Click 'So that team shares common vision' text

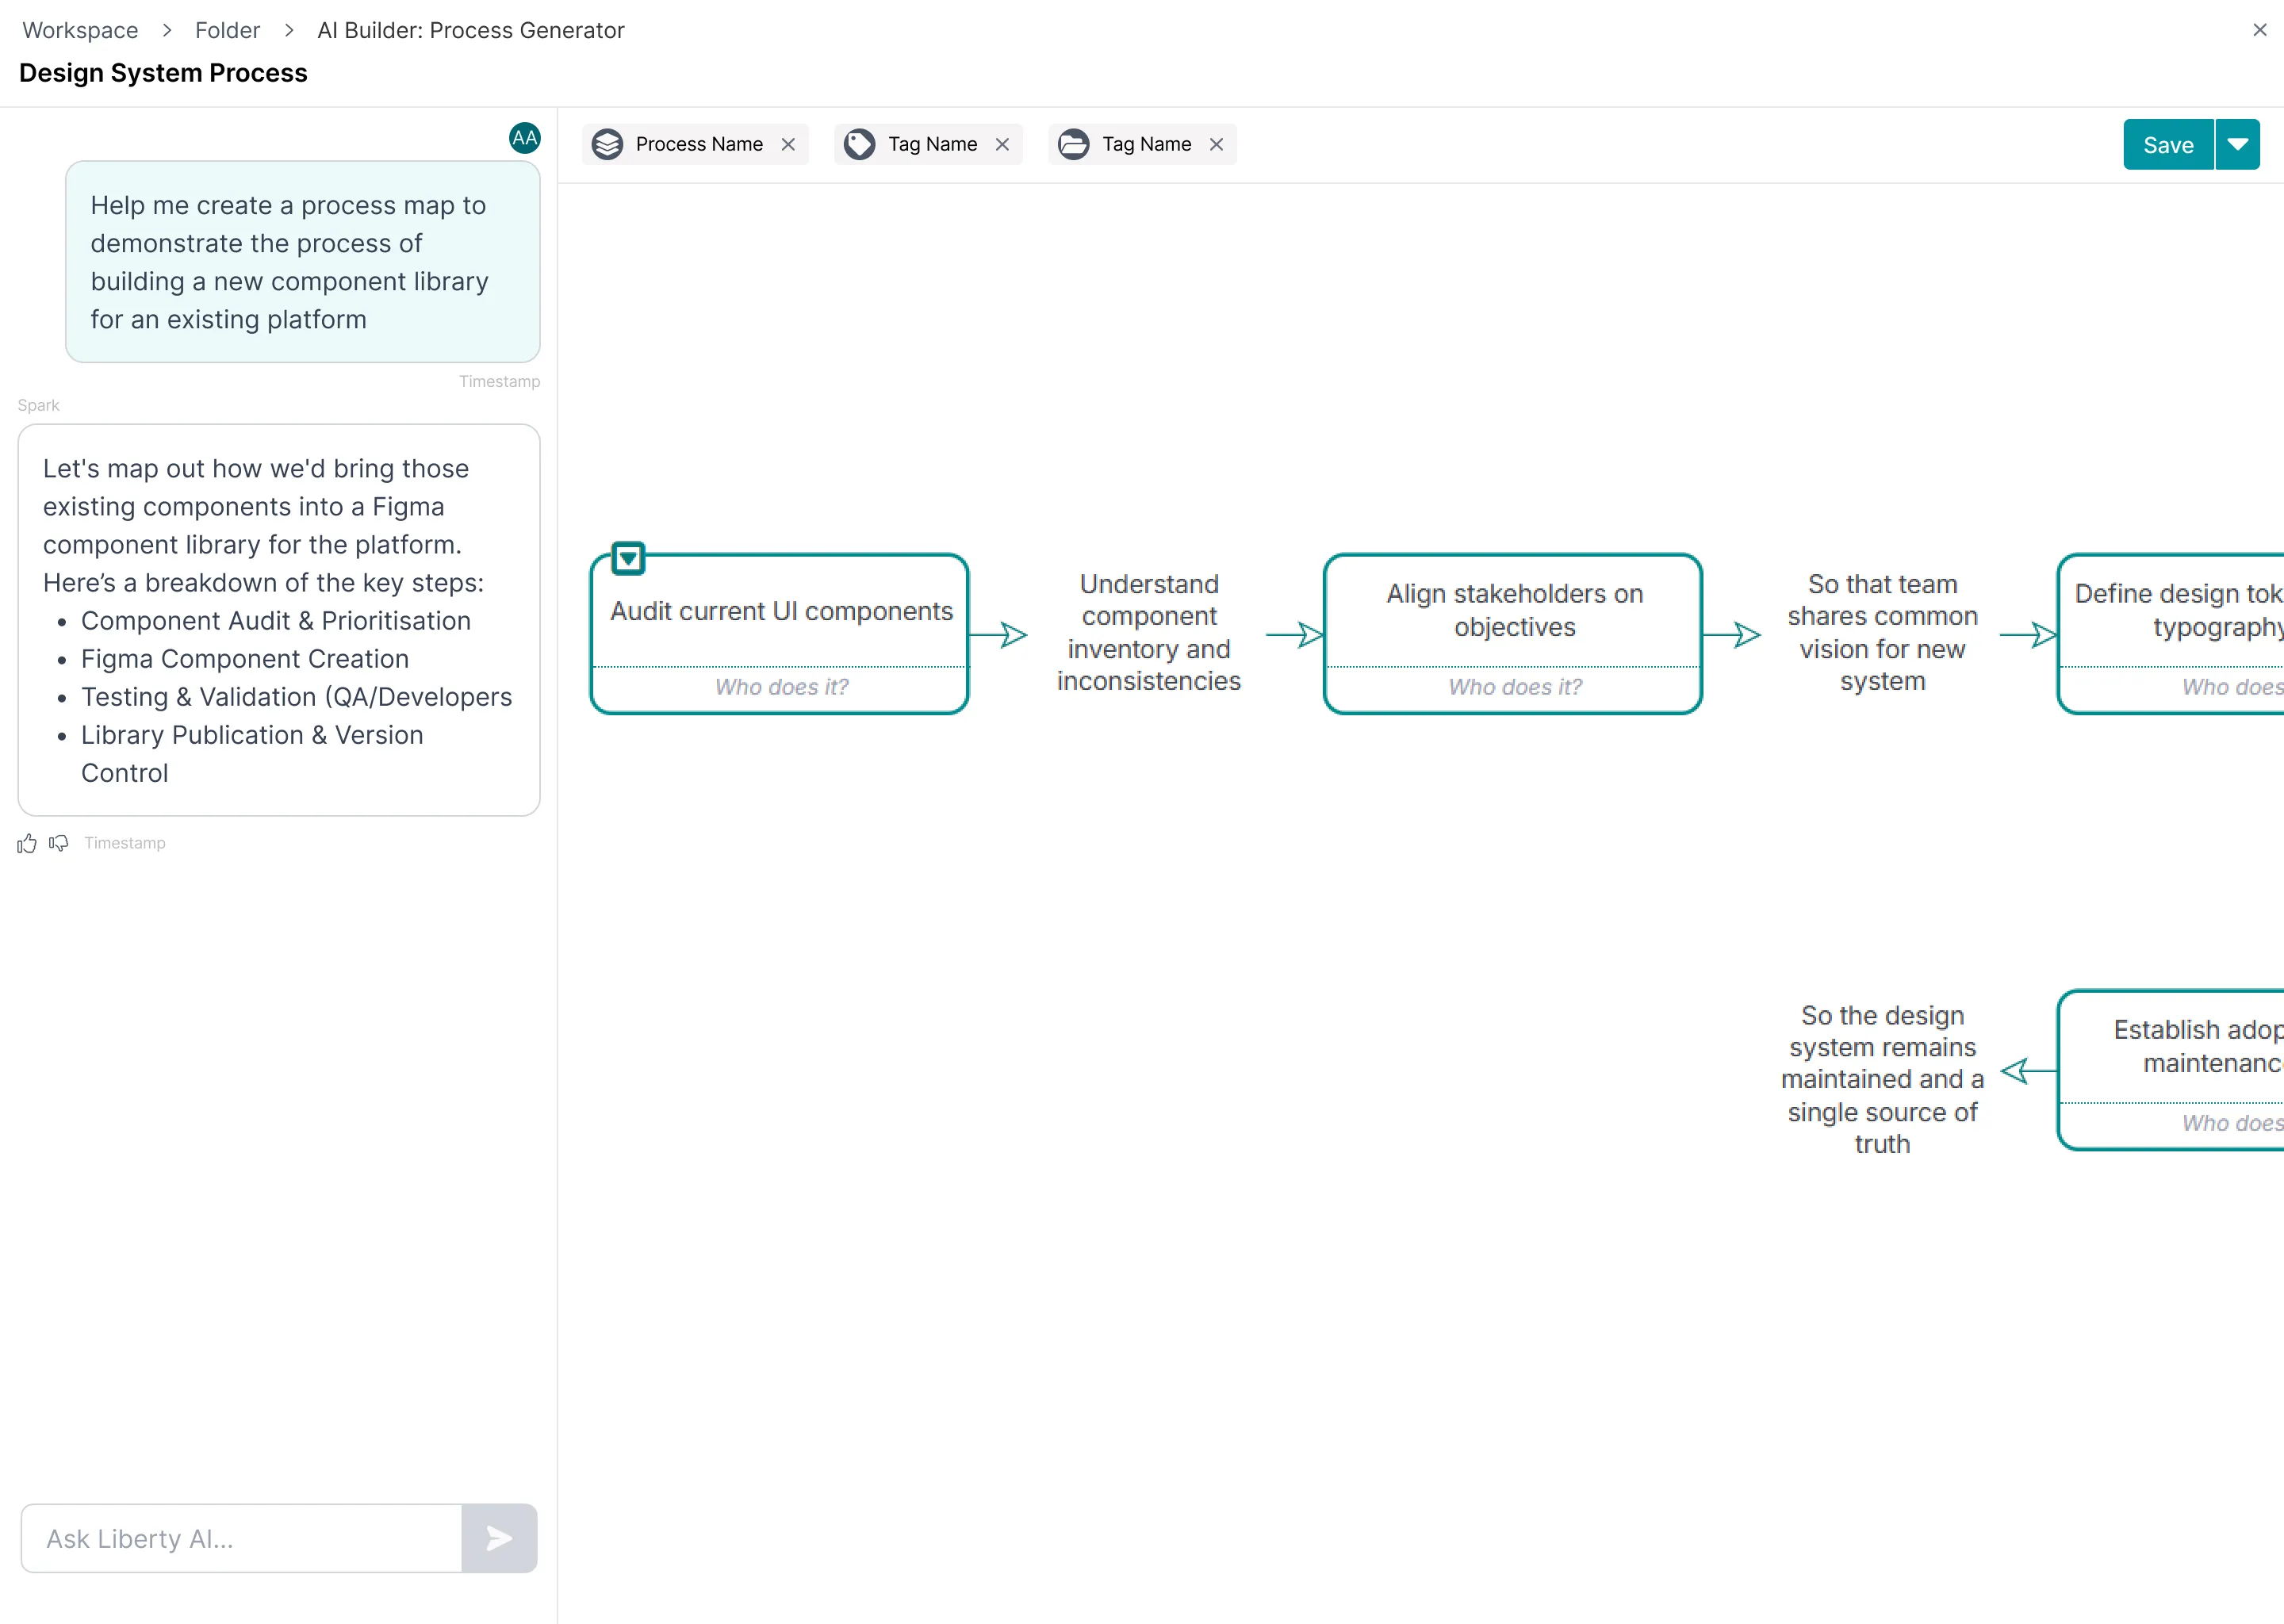1882,632
